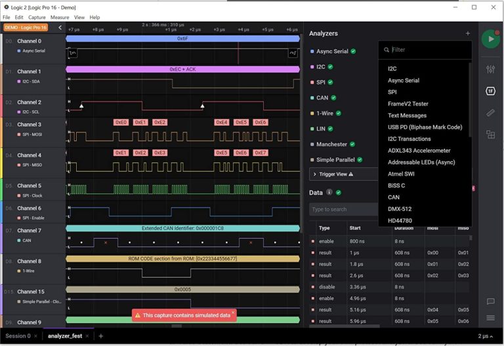Click the Data panel green checkmark

click(x=339, y=193)
